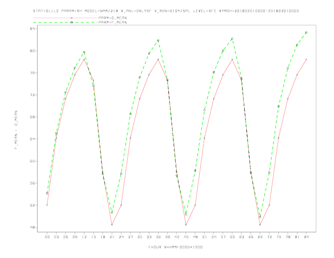Screen dimensions: 334x258
Task: Select the PARM=F_MEAN legend label
Action: (x=113, y=22)
